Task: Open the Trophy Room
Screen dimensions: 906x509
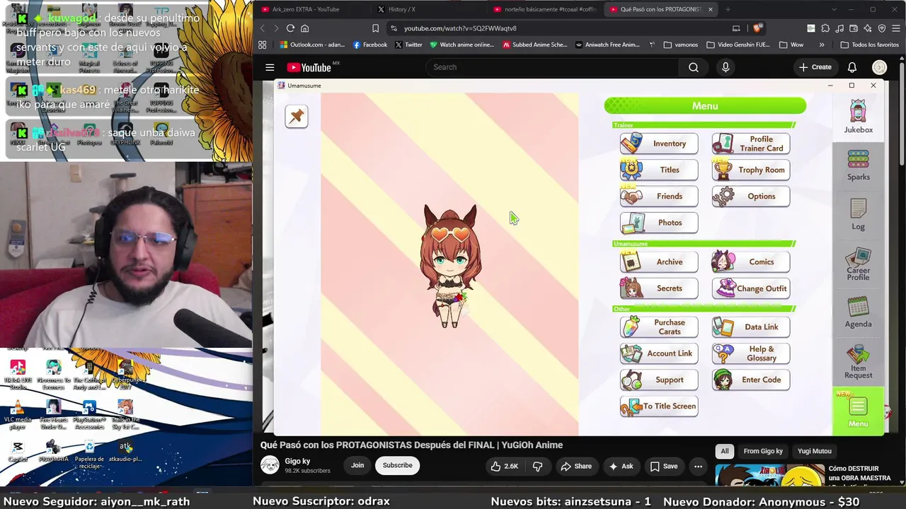Action: click(x=751, y=170)
